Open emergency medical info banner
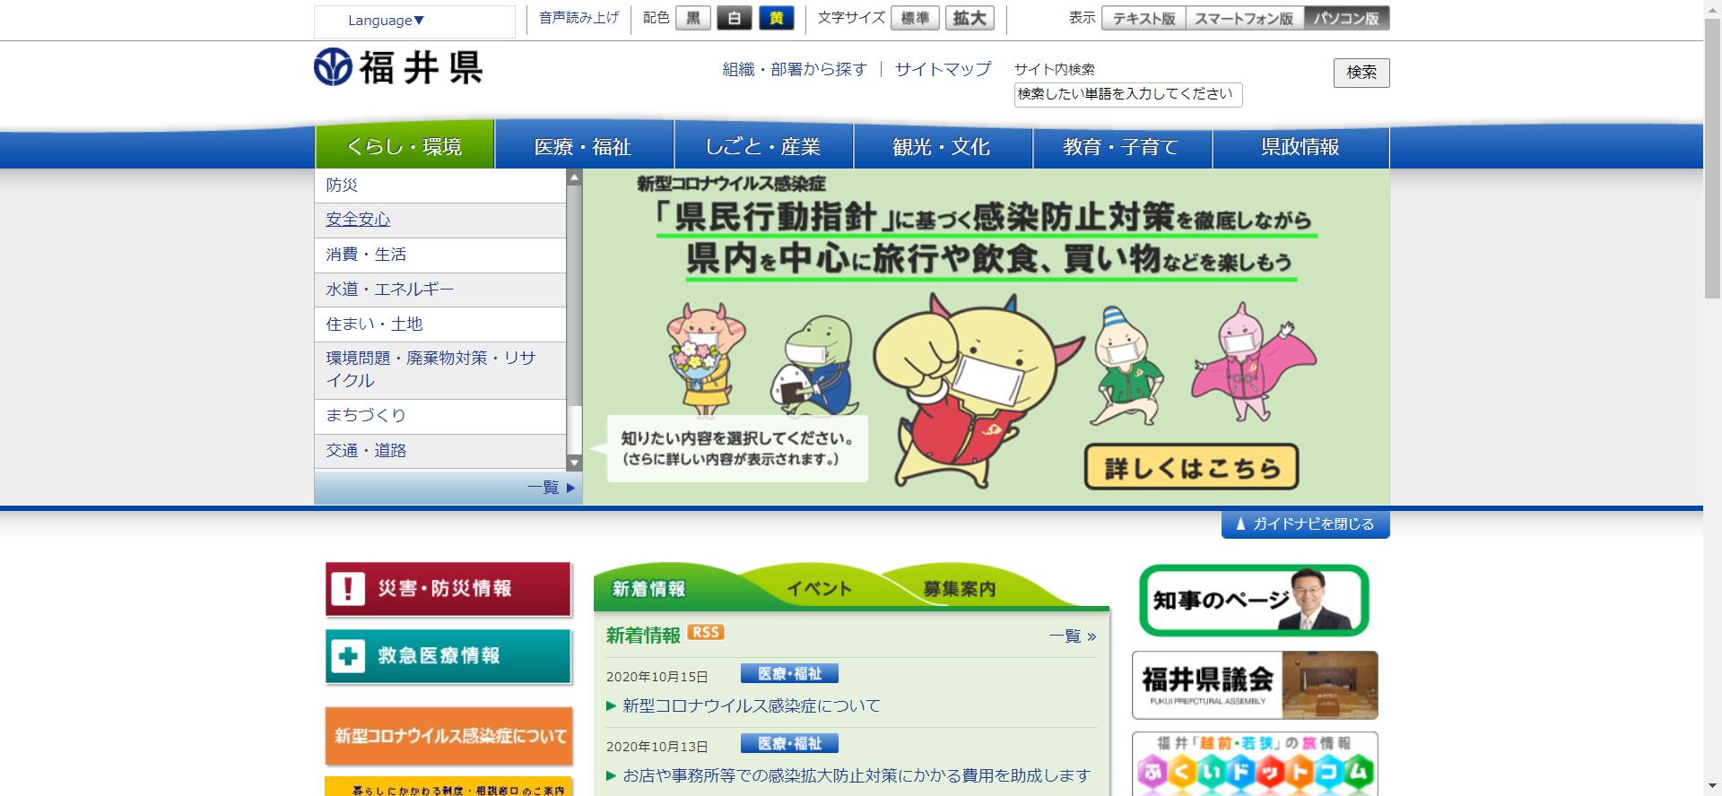This screenshot has width=1722, height=796. [x=448, y=656]
